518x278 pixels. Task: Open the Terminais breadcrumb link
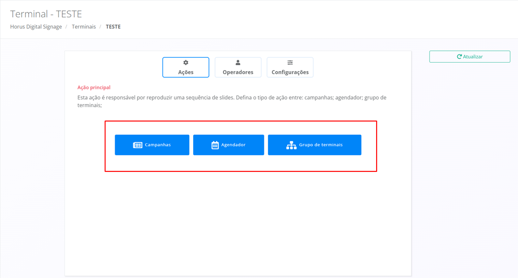(84, 27)
